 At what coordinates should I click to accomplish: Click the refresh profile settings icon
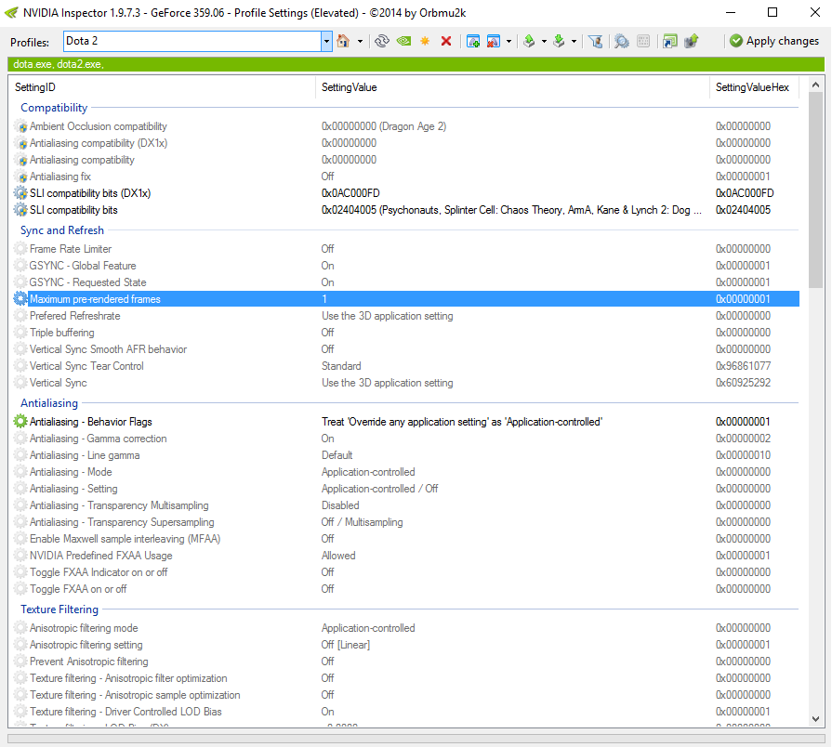point(381,41)
